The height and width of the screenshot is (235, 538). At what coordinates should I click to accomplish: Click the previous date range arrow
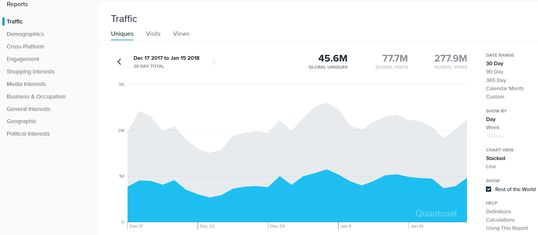[x=119, y=62]
